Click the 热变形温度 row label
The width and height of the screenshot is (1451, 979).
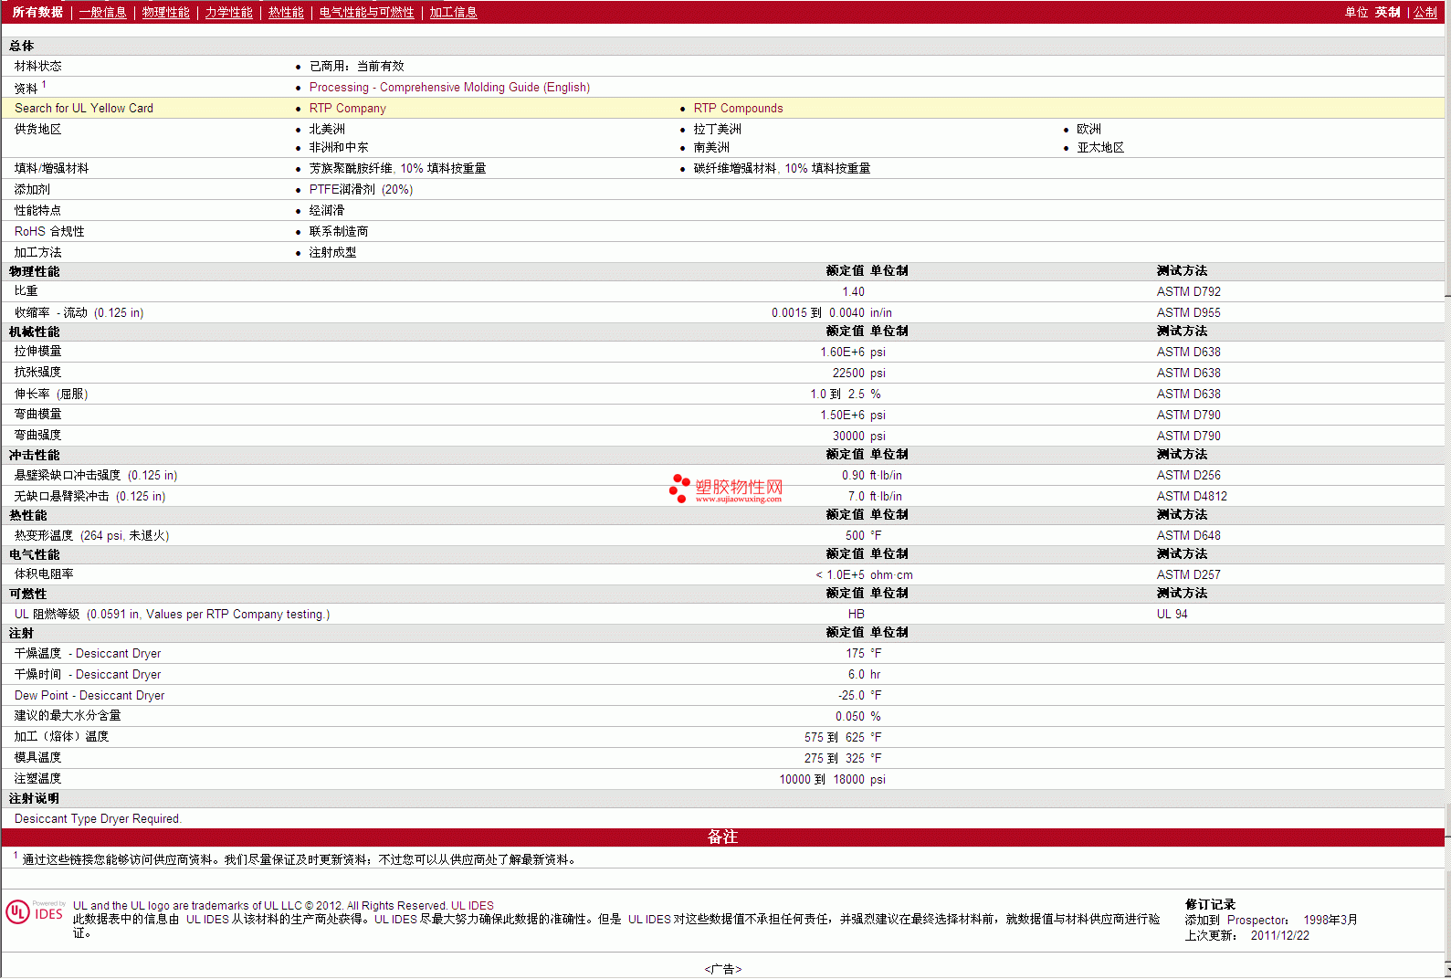(x=91, y=535)
